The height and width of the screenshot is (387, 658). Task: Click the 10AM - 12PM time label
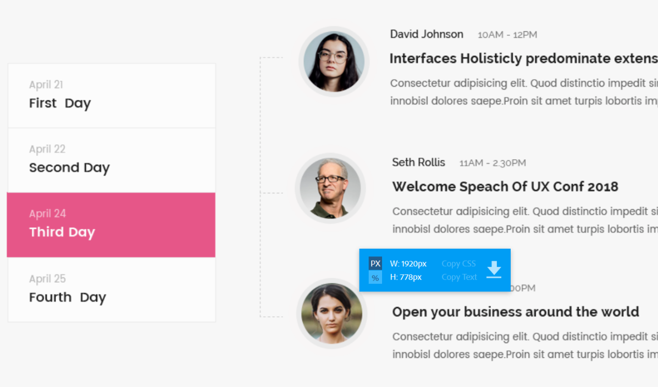[x=507, y=34]
